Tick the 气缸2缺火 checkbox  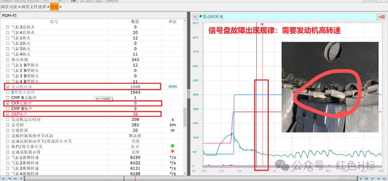click(x=8, y=43)
